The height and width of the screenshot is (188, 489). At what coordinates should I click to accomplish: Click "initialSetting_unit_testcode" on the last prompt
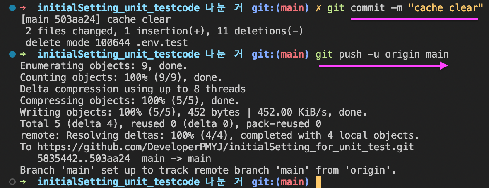pos(118,181)
